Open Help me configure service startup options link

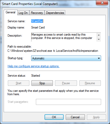click(x=34, y=66)
